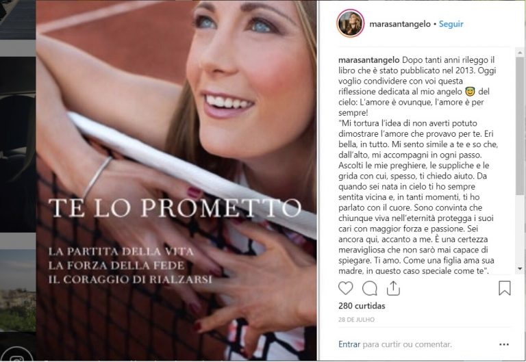
Task: Click the caption scrollbar up arrow
Action: point(520,53)
